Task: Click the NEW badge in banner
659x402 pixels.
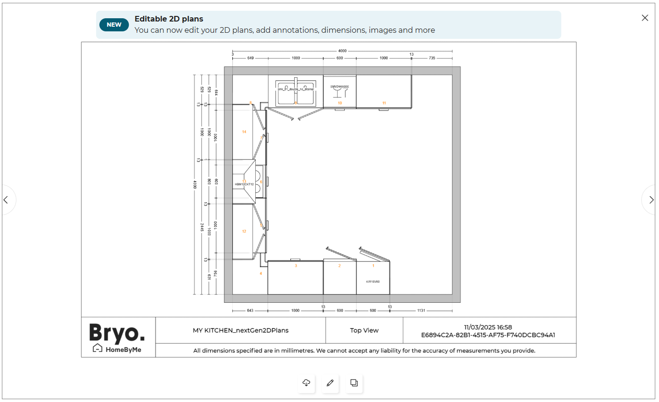Action: pos(114,25)
